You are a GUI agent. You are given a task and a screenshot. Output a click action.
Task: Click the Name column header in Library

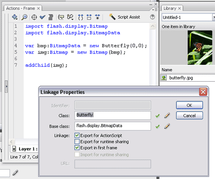pos(167,70)
